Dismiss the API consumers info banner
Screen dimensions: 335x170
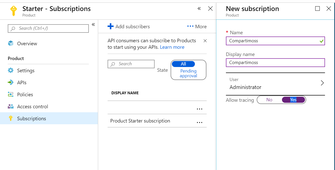tap(205, 41)
